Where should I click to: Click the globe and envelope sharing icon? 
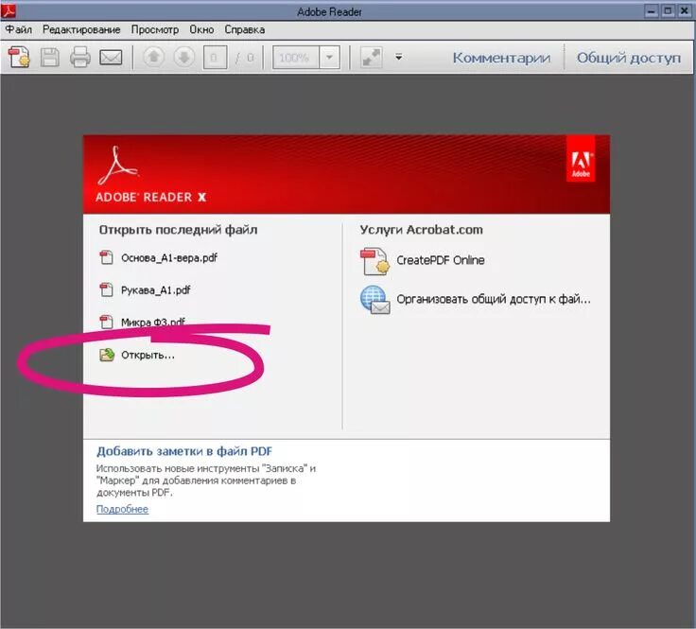tap(375, 300)
